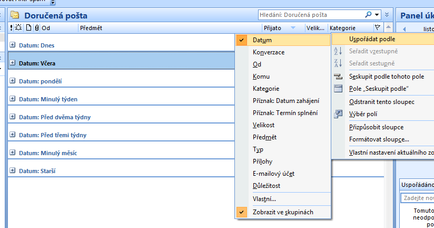Open the search box dropdown arrow
The height and width of the screenshot is (228, 434).
click(377, 15)
